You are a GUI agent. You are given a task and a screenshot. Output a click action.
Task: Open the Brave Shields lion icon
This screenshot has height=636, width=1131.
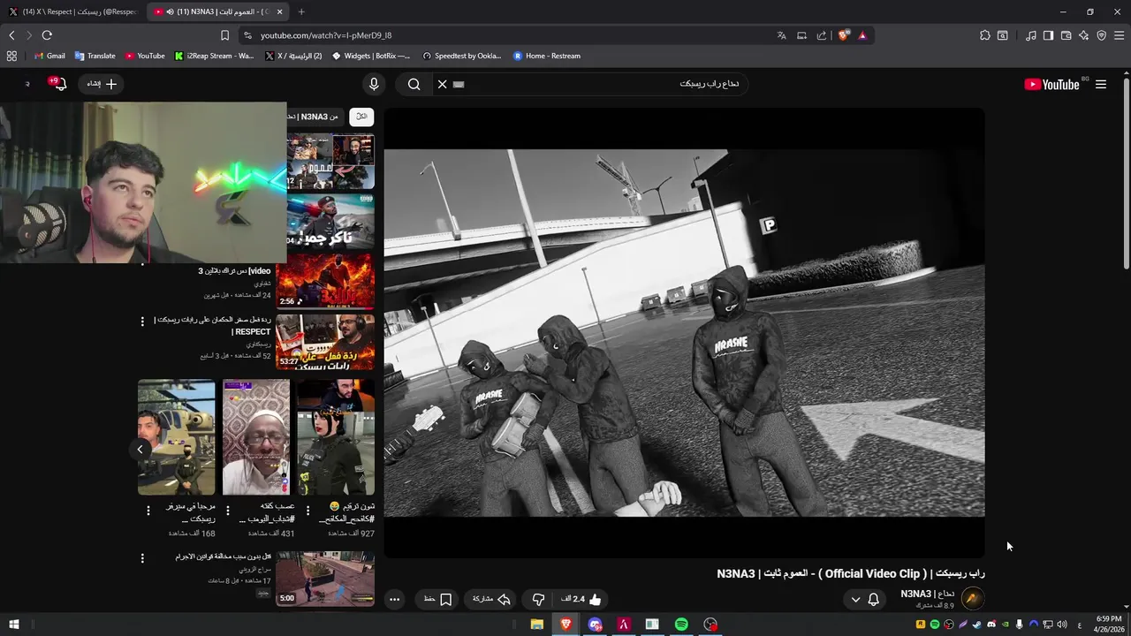[844, 35]
